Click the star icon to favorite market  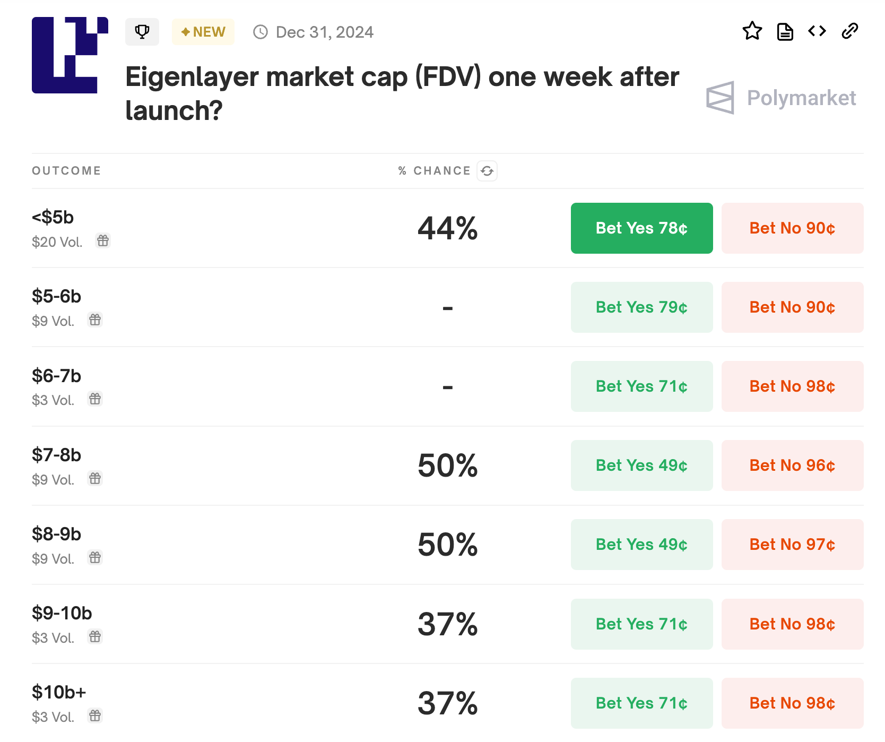[752, 31]
